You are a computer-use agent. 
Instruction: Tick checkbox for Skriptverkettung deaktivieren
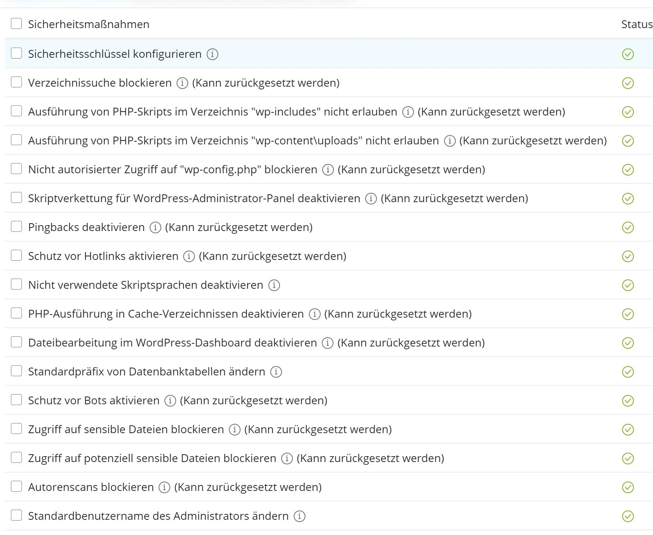click(16, 197)
